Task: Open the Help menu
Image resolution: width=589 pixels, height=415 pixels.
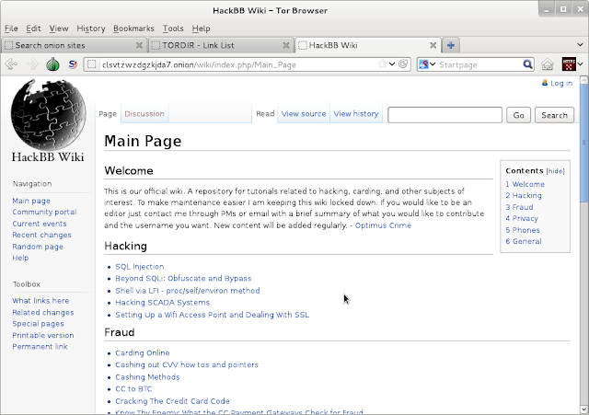Action: click(201, 29)
